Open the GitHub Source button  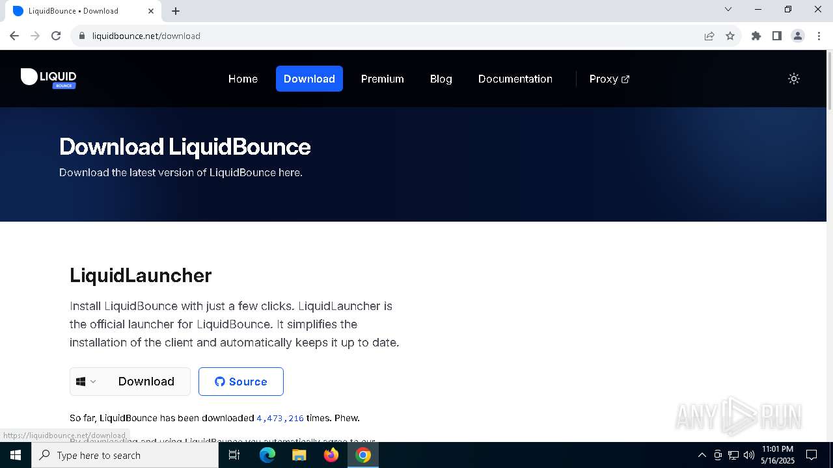[241, 382]
